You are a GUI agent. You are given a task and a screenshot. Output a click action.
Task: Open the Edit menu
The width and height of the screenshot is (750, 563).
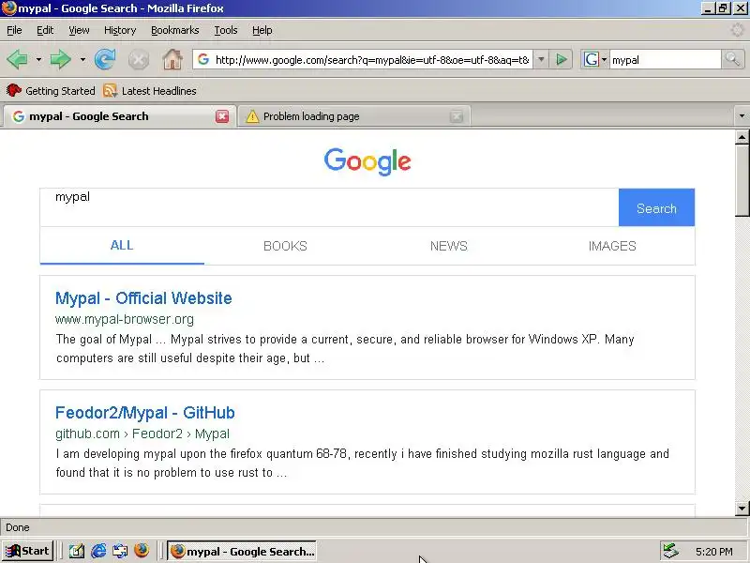pos(45,30)
